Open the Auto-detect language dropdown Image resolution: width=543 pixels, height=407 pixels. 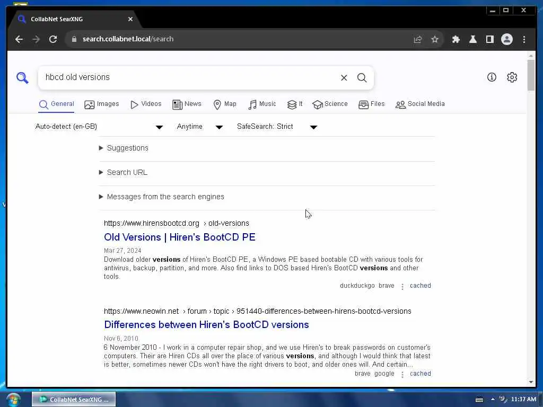coord(99,127)
